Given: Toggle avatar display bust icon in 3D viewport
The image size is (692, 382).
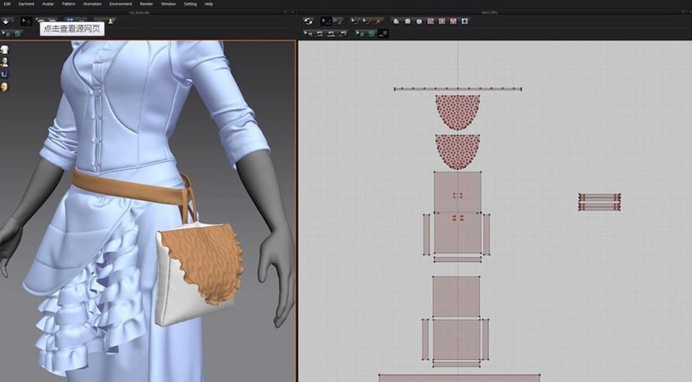Looking at the screenshot, I should coord(5,62).
